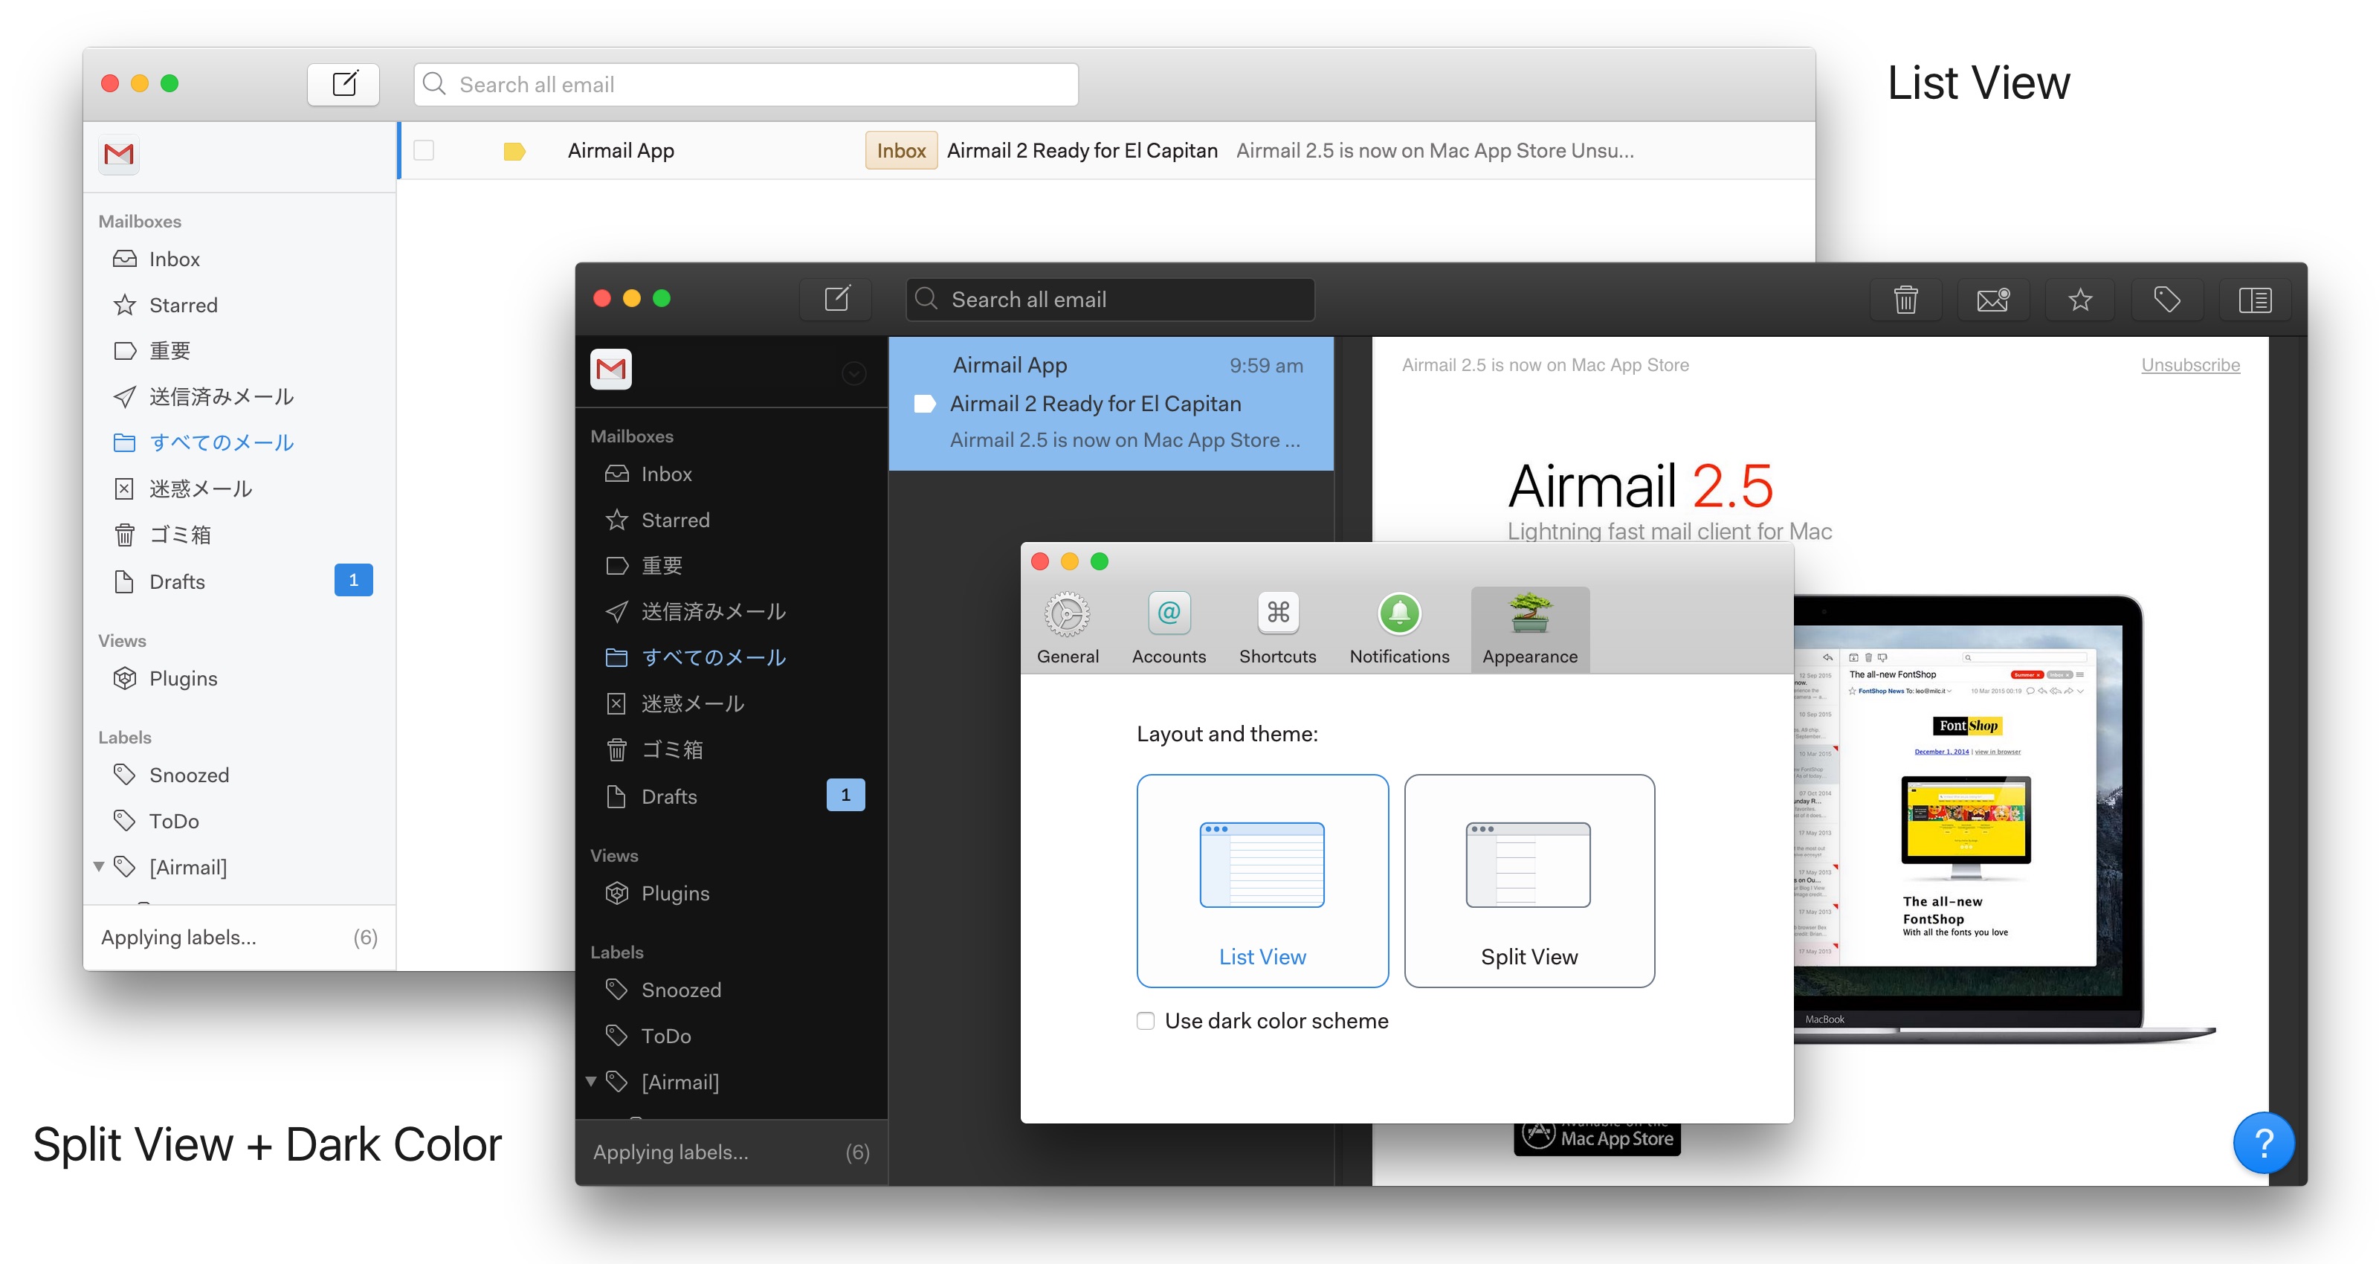
Task: Click the trash icon in dark toolbar
Action: click(1905, 300)
